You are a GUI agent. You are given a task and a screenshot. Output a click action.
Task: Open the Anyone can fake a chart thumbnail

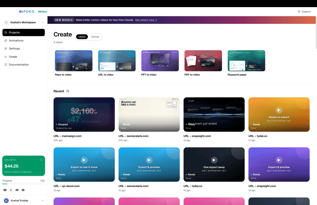pyautogui.click(x=149, y=114)
